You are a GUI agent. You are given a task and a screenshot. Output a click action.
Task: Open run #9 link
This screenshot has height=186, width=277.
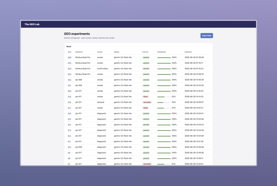click(x=69, y=153)
